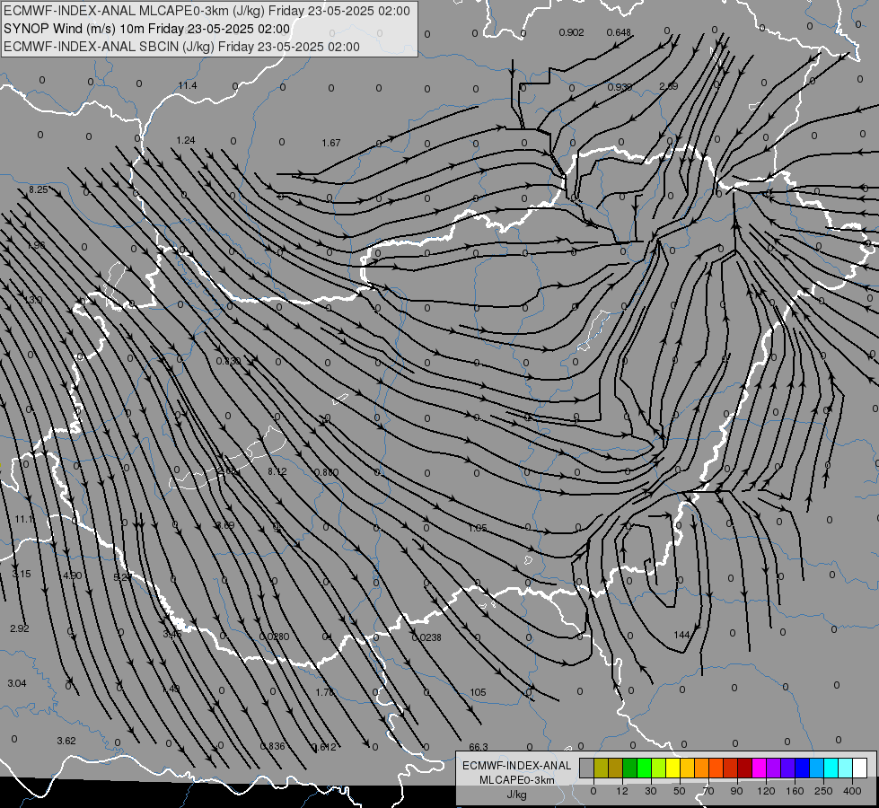Click the legend unit label J/kg
Screen dimensions: 879x808
(516, 795)
